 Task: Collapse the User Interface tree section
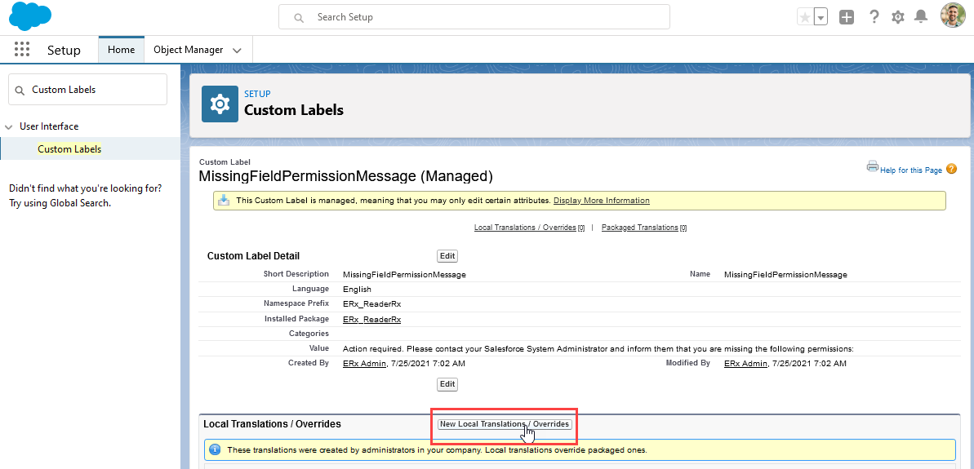point(9,127)
